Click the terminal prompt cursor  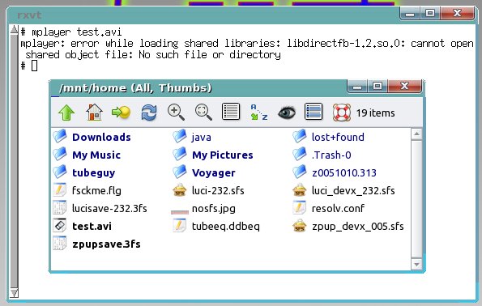click(x=34, y=66)
